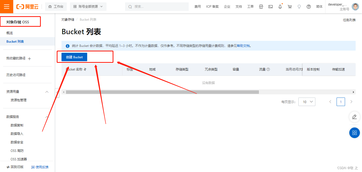Select page 1 in pagination

[341, 102]
